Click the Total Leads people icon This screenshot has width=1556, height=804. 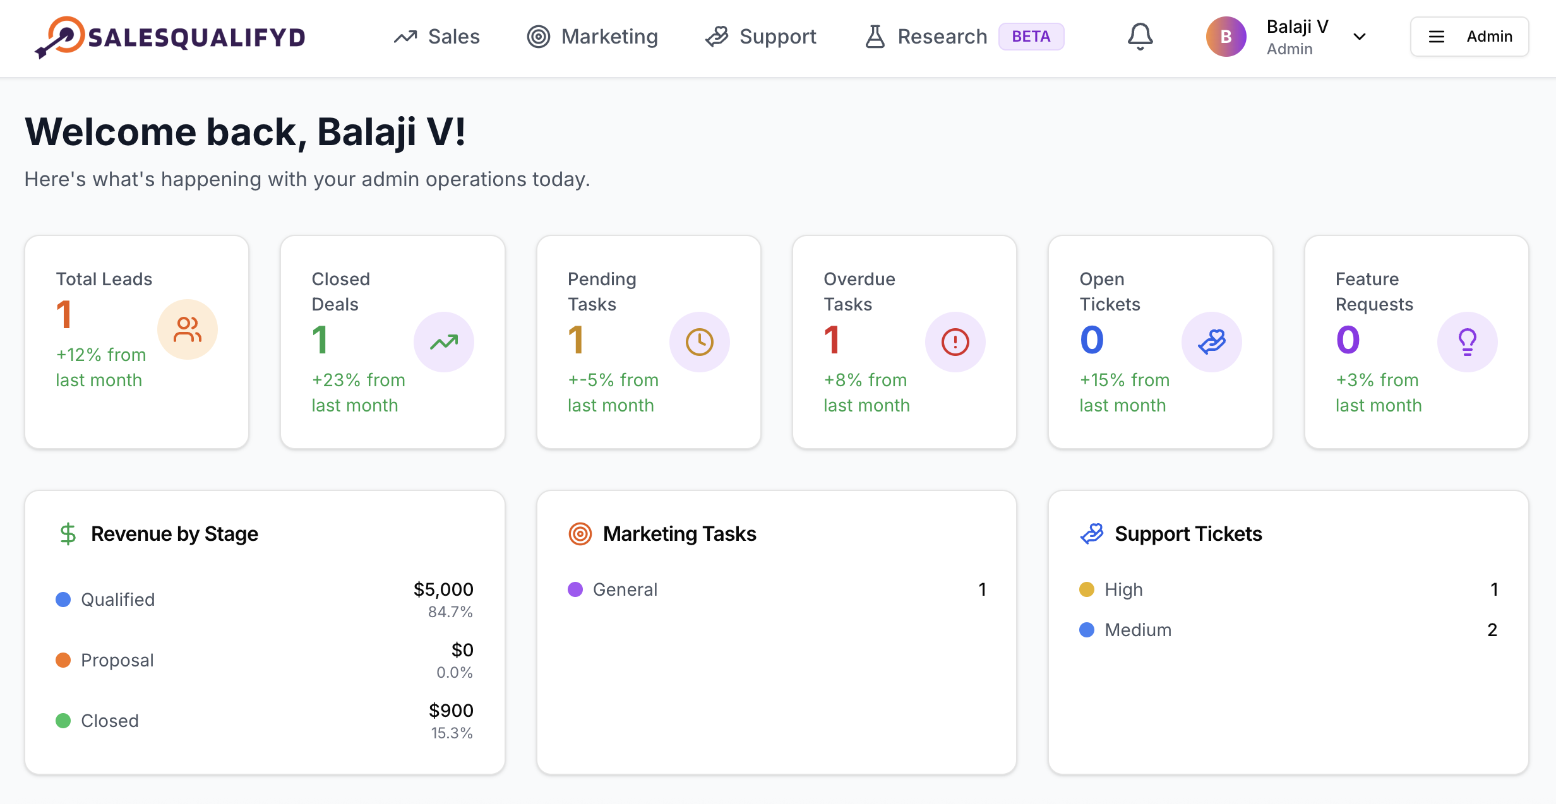coord(188,329)
